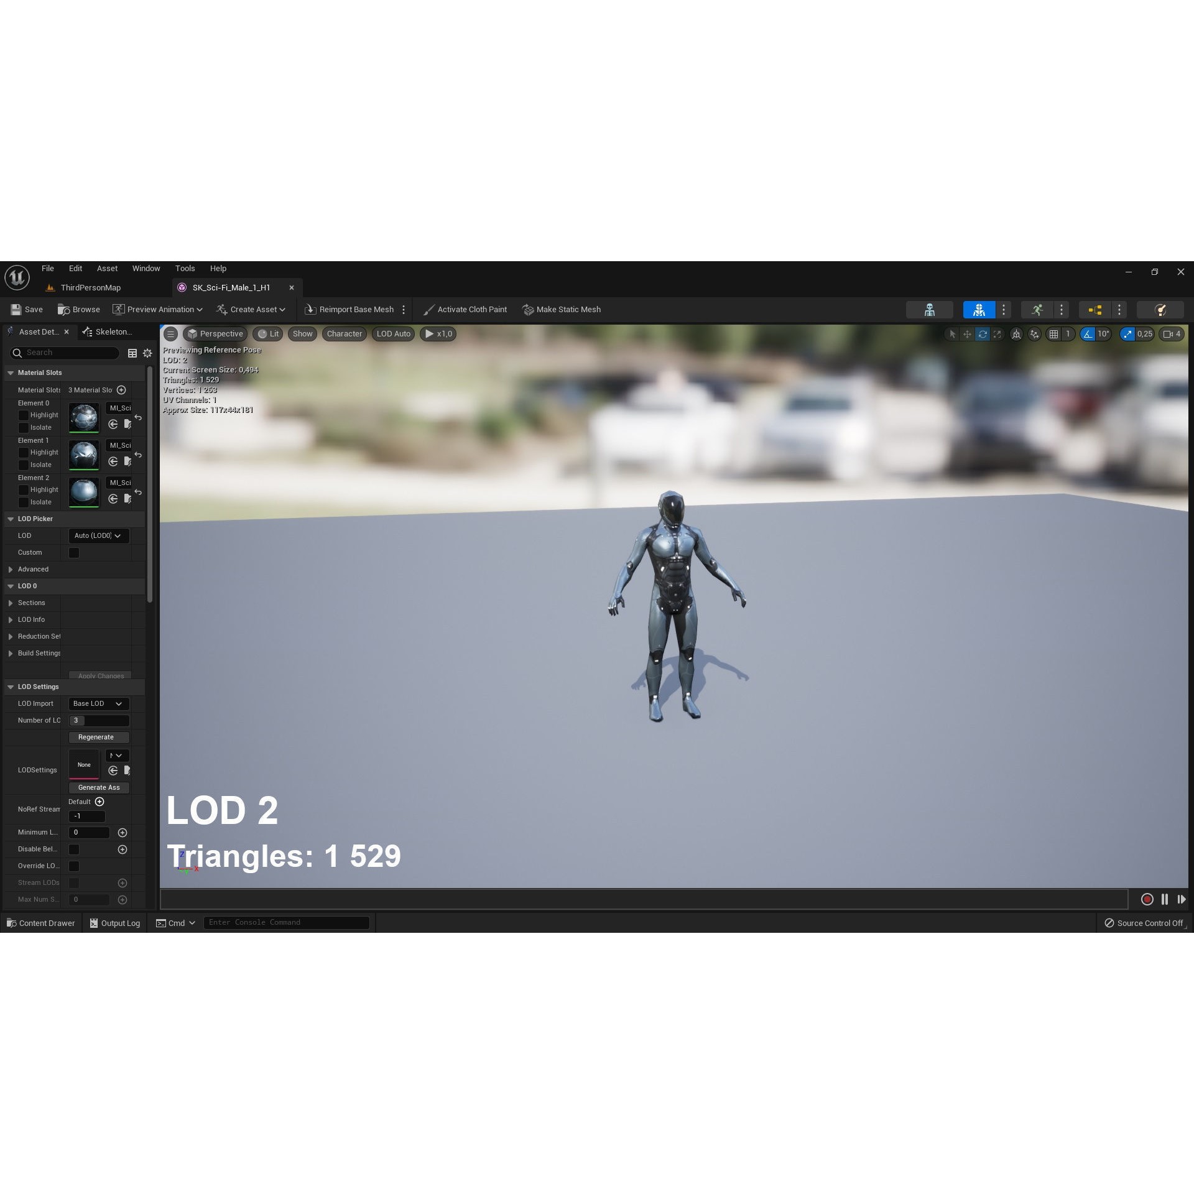Open the camera speed control showing 4

click(x=1172, y=334)
